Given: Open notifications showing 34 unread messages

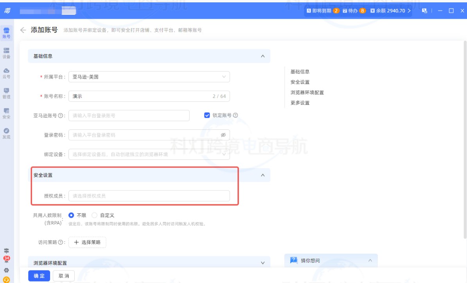Looking at the screenshot, I should coord(6,259).
